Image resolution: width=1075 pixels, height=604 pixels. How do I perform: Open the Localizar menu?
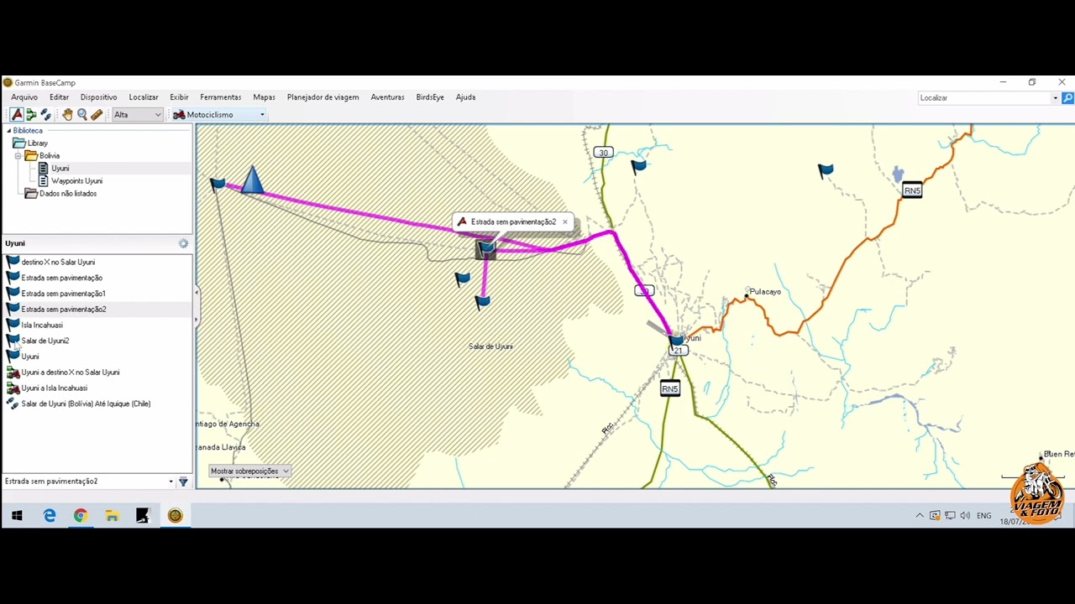(x=144, y=97)
